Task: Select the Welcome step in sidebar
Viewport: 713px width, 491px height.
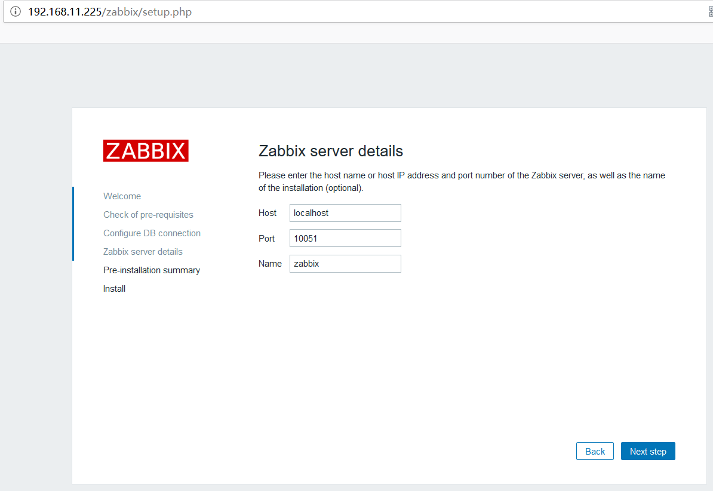Action: (x=122, y=196)
